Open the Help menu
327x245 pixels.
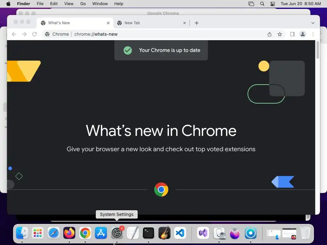tap(119, 4)
